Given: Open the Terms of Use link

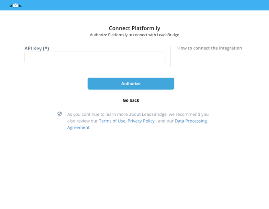Looking at the screenshot, I should tap(112, 121).
